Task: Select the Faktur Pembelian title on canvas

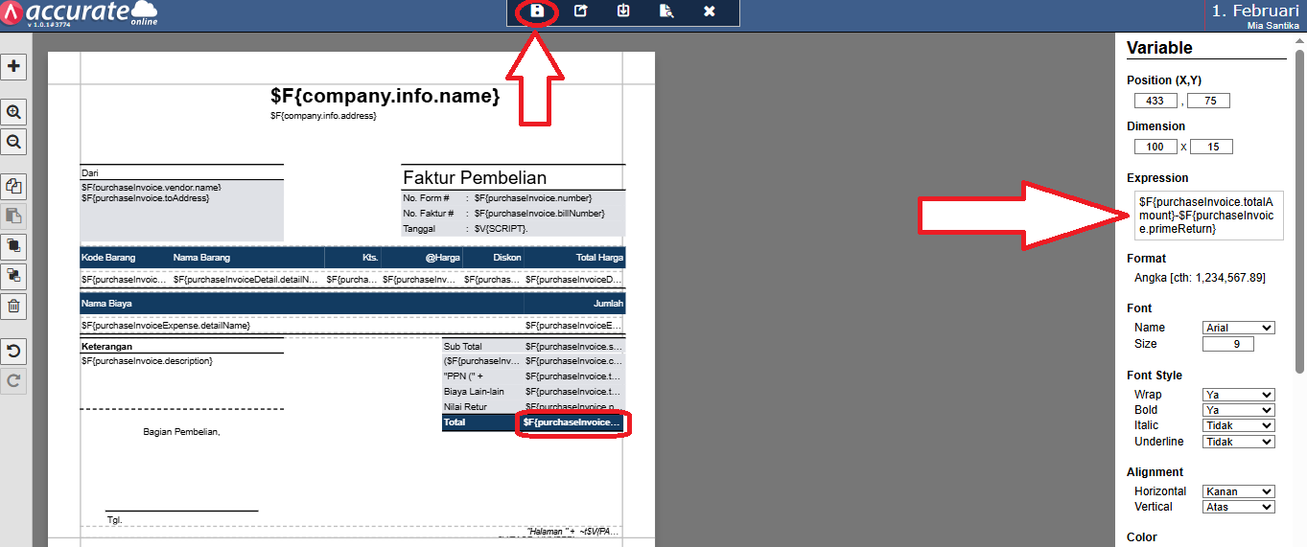Action: tap(475, 177)
